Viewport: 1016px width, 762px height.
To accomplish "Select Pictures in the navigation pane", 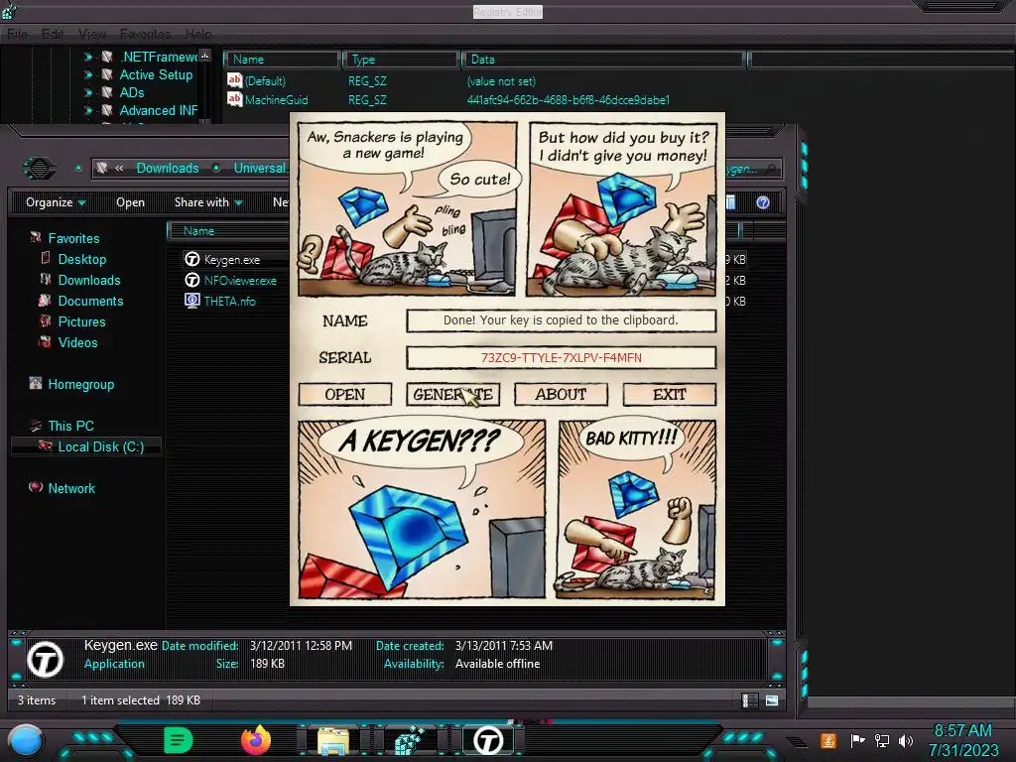I will (81, 321).
